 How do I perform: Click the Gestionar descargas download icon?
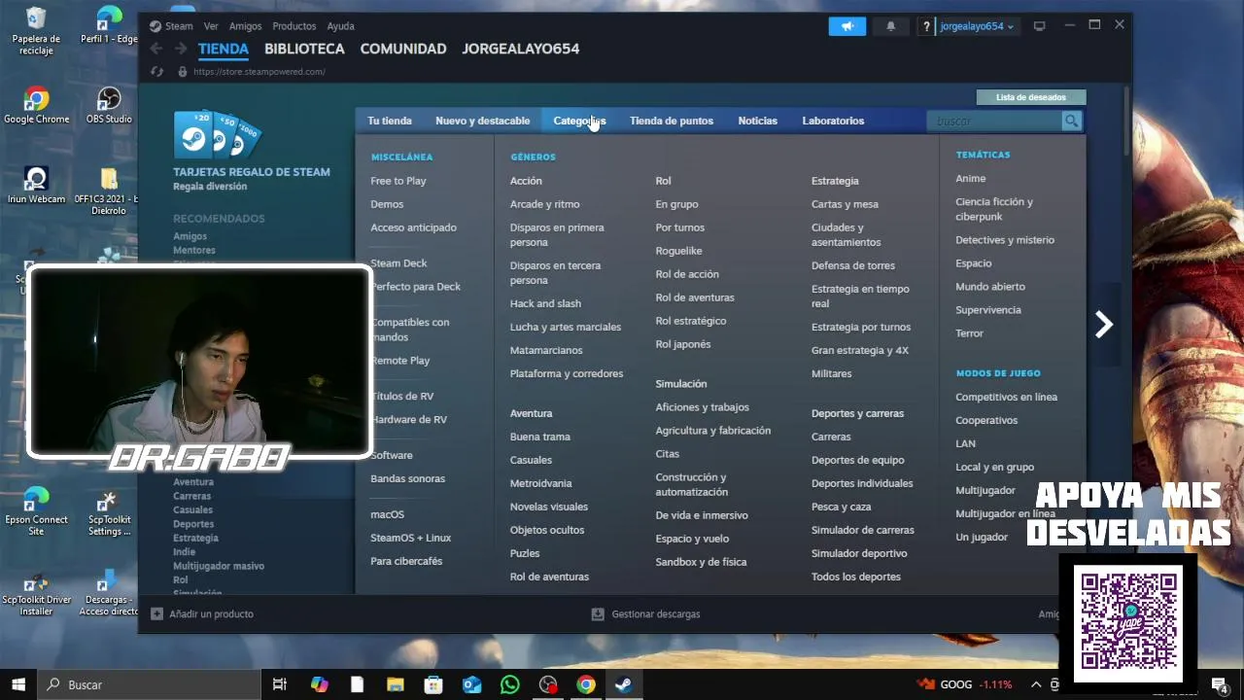coord(598,613)
